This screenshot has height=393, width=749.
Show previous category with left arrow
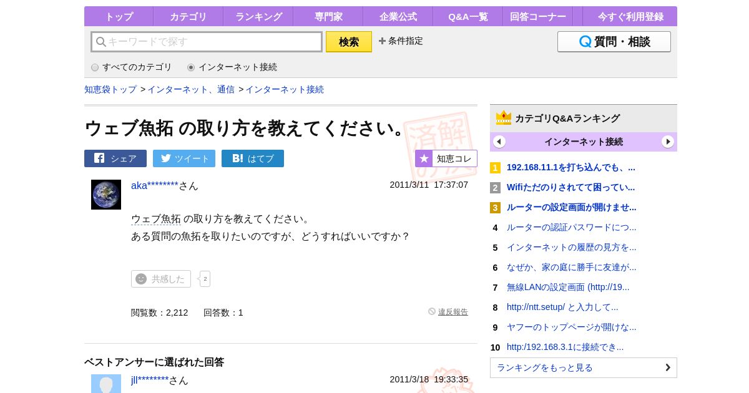point(499,142)
